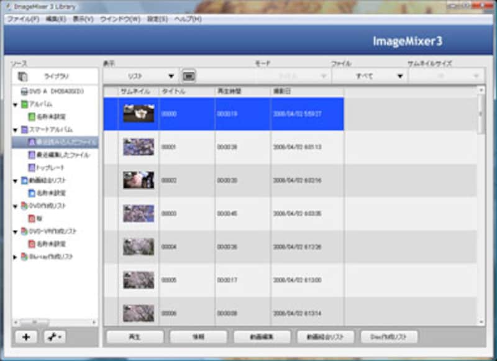Collapse the アルバム tree node

pyautogui.click(x=16, y=104)
